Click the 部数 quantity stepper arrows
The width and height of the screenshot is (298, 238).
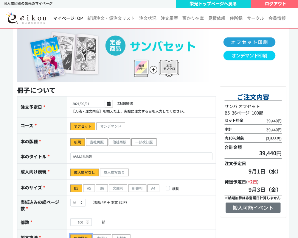pyautogui.click(x=87, y=222)
